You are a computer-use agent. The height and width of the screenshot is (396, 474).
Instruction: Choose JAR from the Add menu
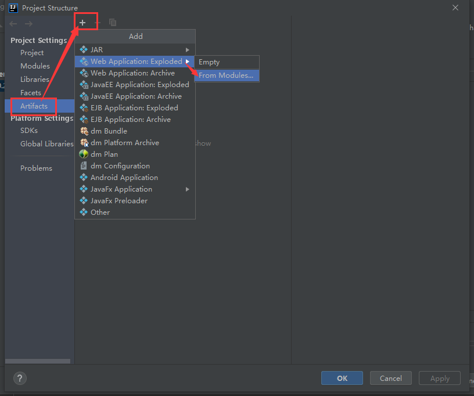(x=135, y=49)
